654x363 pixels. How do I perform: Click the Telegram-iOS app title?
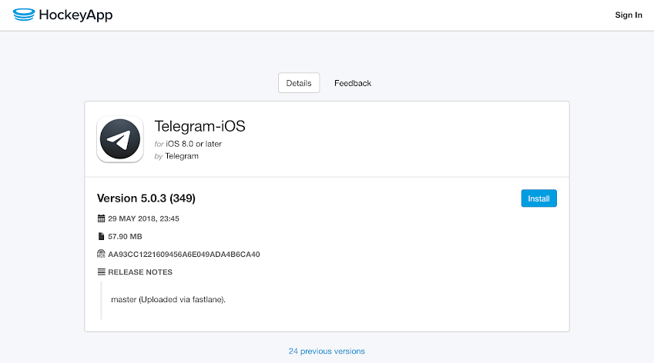click(200, 126)
